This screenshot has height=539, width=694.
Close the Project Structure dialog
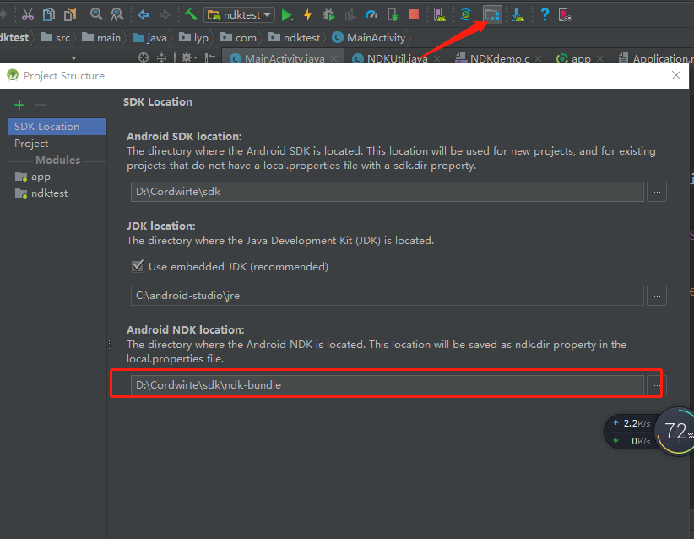tap(676, 75)
